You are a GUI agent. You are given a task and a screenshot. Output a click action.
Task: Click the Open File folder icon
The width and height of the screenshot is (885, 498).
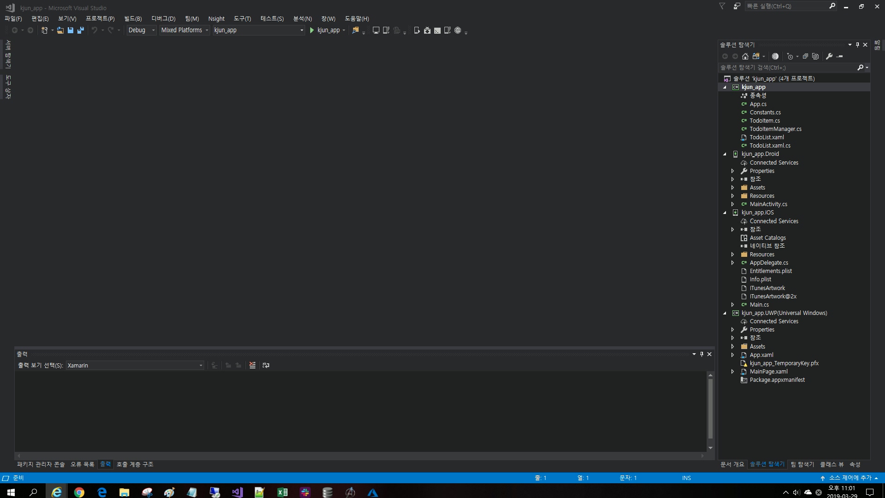click(x=60, y=30)
